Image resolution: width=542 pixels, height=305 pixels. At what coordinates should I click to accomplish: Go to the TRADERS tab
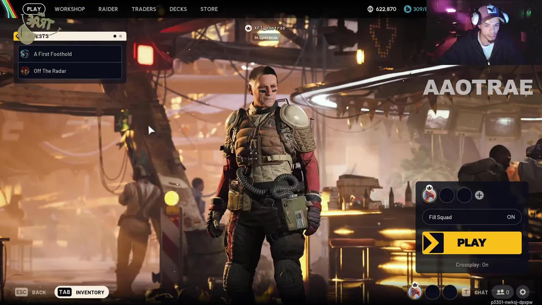pos(144,9)
